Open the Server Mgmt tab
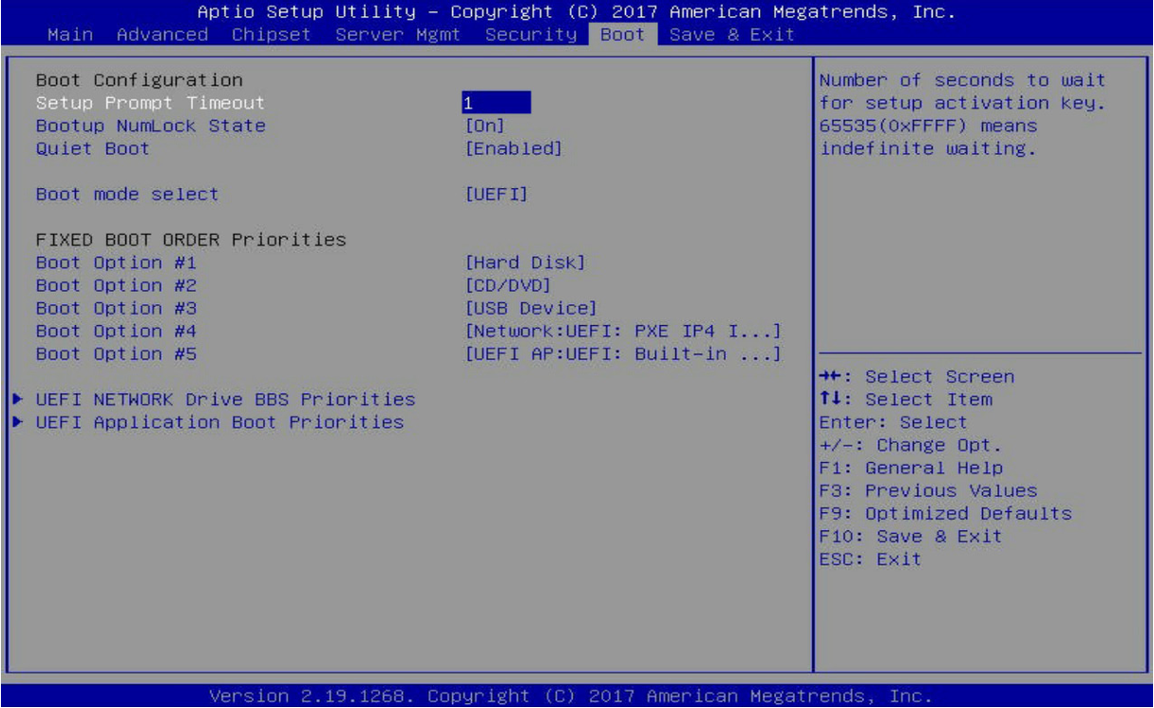The width and height of the screenshot is (1154, 708). coord(398,34)
